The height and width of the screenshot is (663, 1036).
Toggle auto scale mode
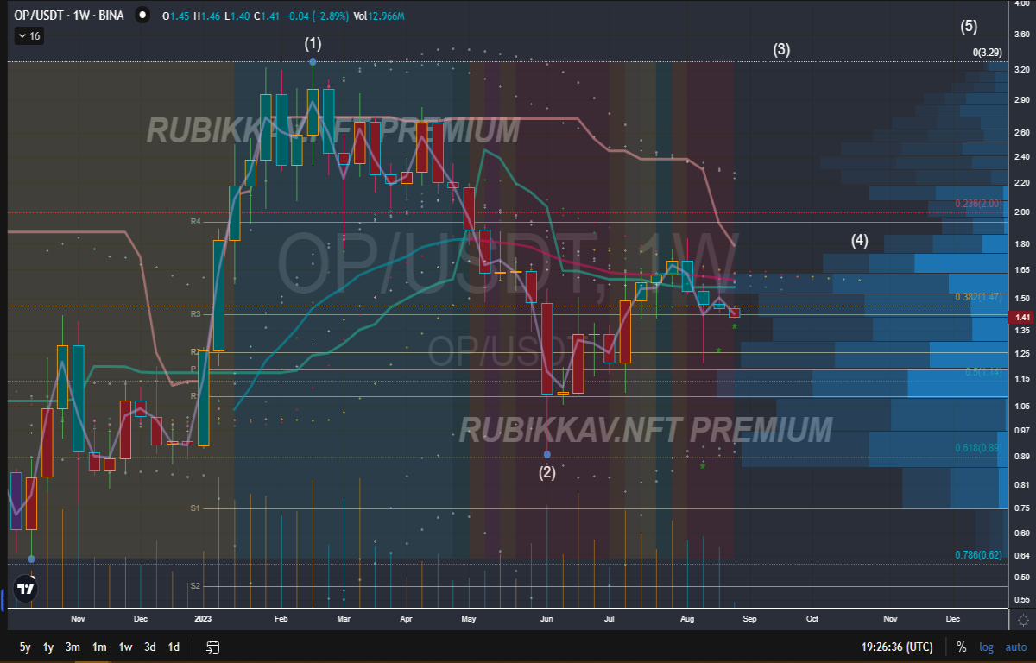(1015, 647)
